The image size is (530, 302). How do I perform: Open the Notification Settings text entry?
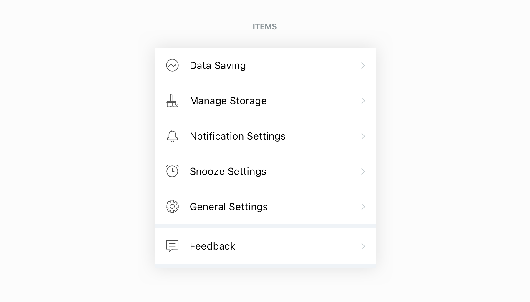(238, 136)
